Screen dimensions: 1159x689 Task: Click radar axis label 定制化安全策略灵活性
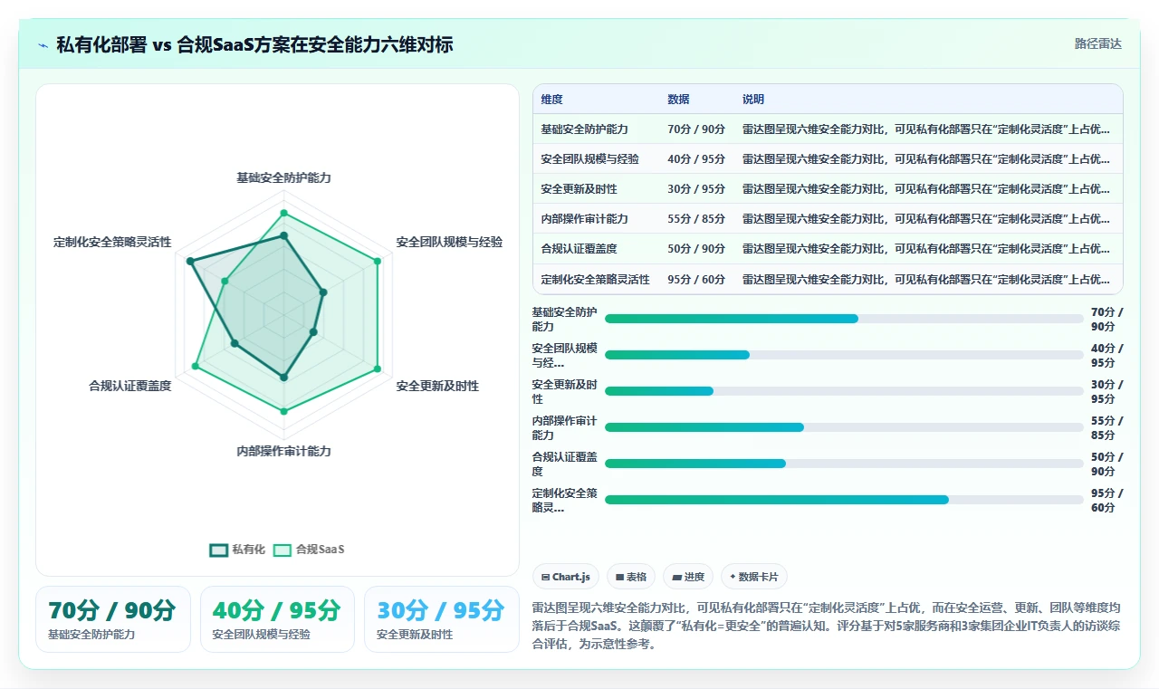112,242
